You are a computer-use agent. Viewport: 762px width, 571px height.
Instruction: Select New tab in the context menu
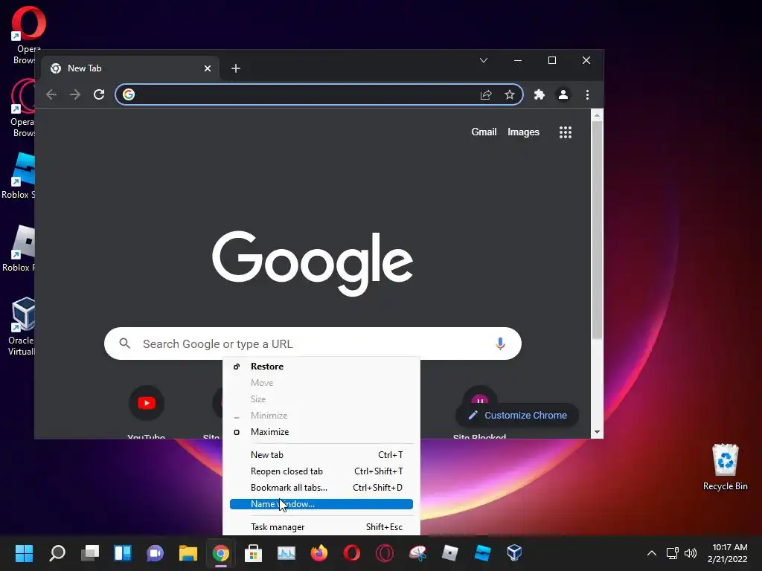point(321,455)
